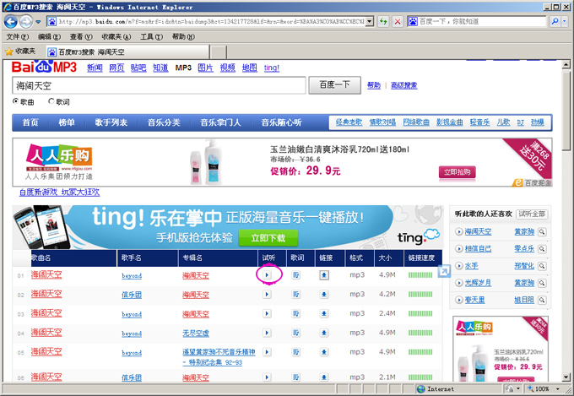Open the 无尽空虚 album link

tap(196, 333)
